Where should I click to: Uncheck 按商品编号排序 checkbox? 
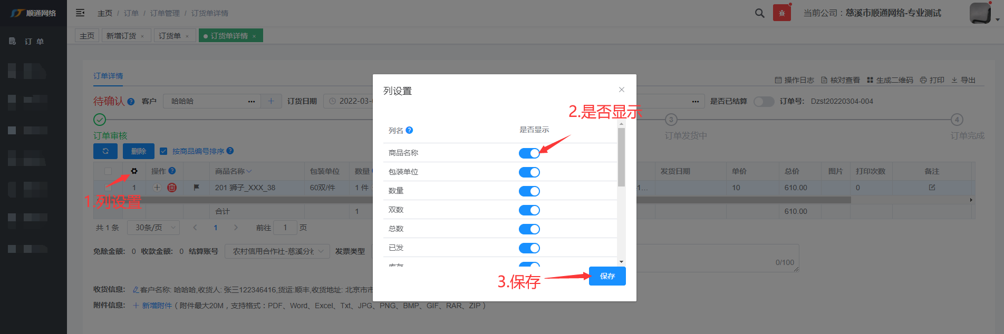coord(163,151)
